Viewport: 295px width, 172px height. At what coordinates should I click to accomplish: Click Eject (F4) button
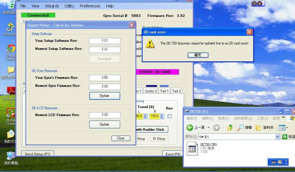point(173,154)
